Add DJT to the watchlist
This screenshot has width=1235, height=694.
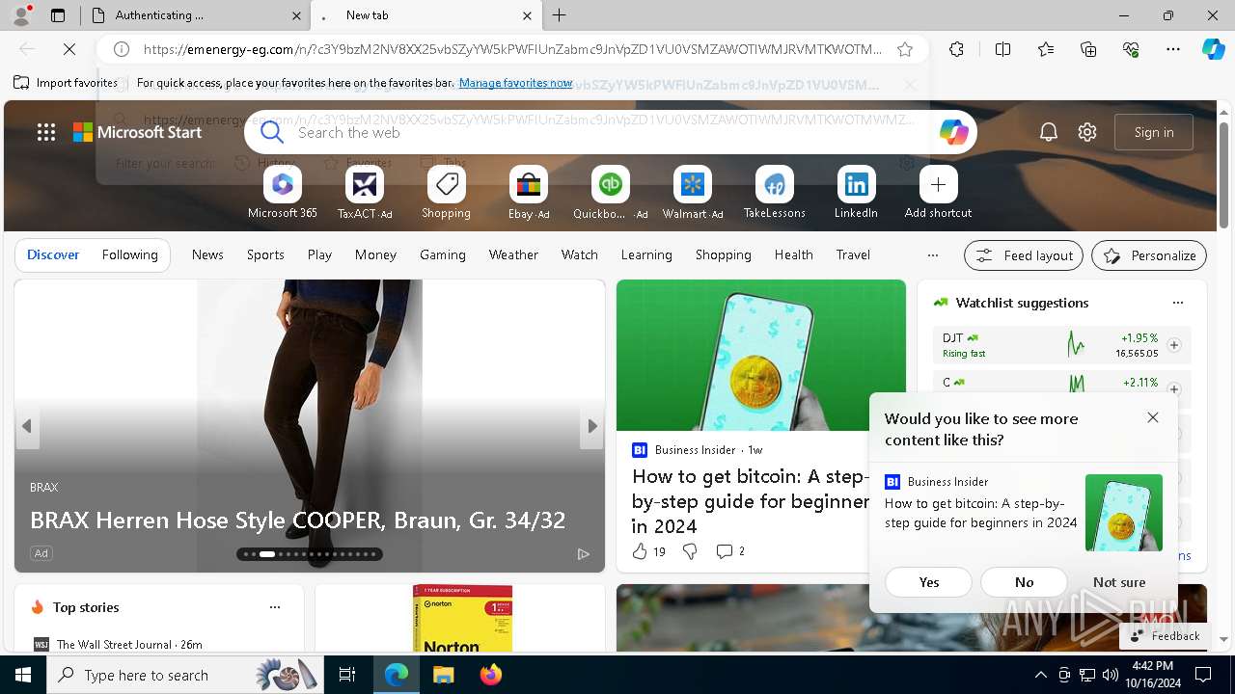point(1174,345)
